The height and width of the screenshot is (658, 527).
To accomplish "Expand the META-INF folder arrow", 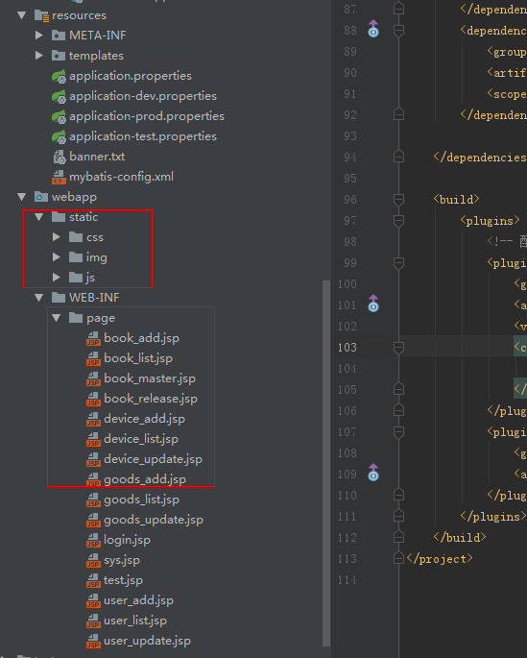I will [x=39, y=36].
